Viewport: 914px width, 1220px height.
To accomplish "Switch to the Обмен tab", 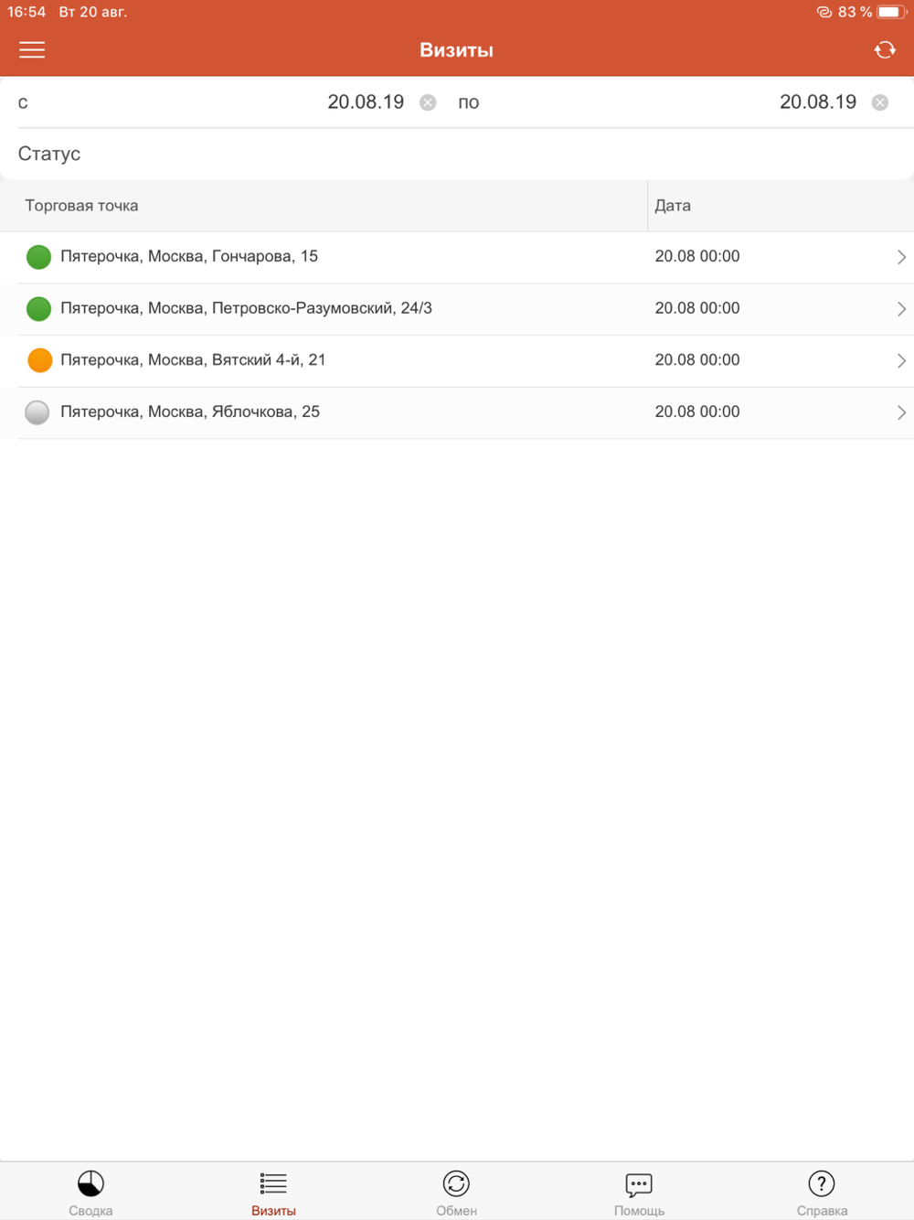I will 456,1193.
